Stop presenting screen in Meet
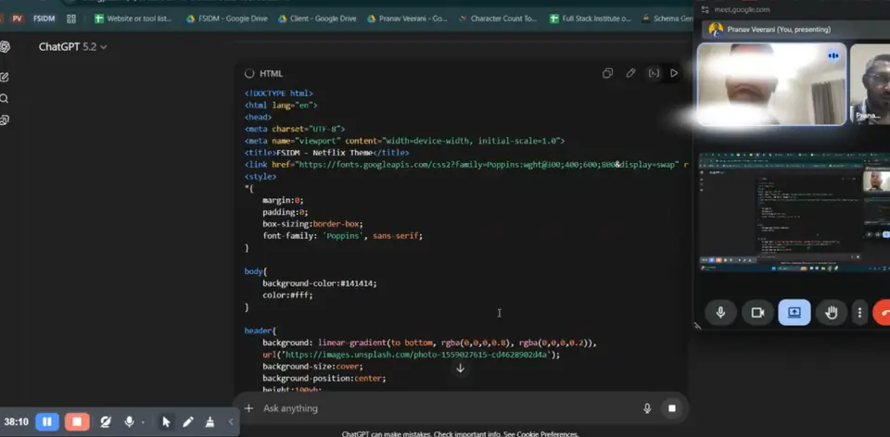 (795, 312)
